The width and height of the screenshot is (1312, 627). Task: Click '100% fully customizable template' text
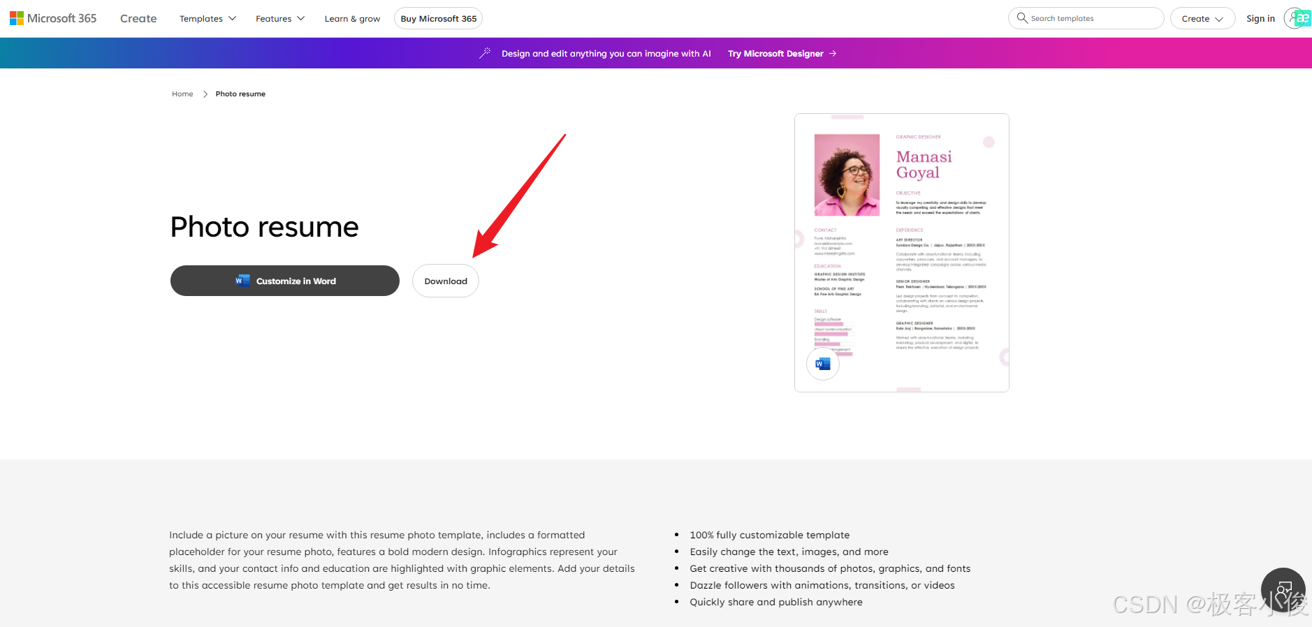point(770,535)
